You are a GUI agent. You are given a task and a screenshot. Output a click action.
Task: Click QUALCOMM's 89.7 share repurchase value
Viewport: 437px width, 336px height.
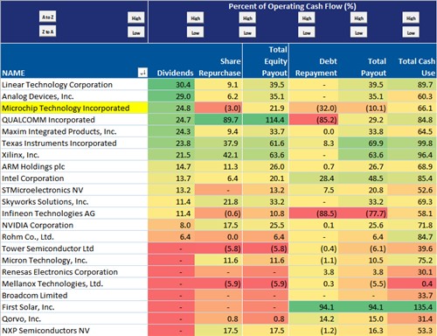tap(218, 120)
